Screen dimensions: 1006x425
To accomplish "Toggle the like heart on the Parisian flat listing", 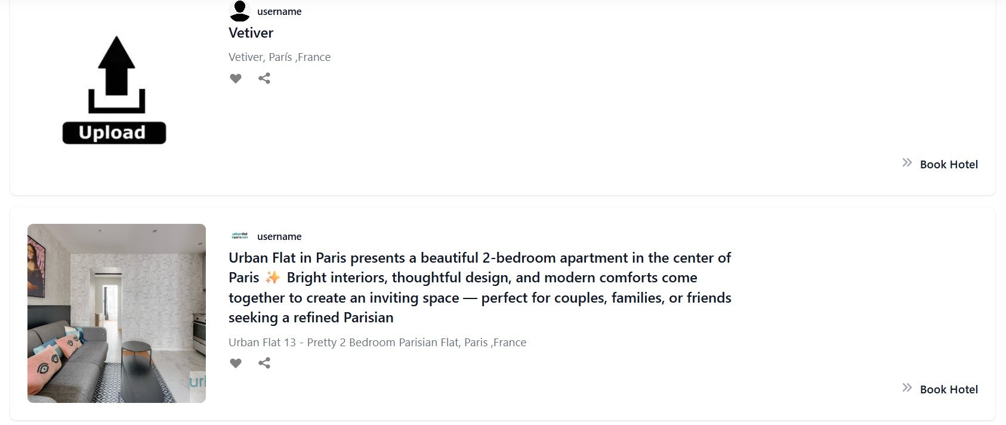I will pyautogui.click(x=236, y=363).
